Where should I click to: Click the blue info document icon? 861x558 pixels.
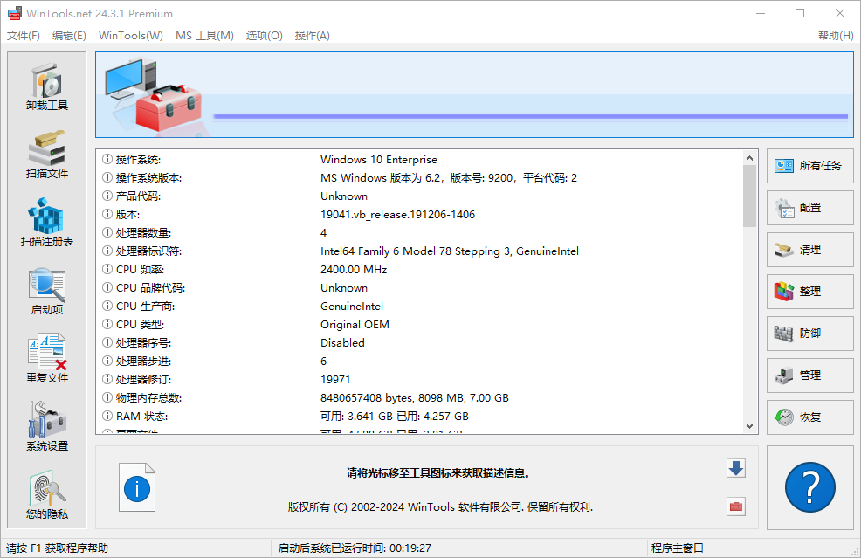[137, 487]
